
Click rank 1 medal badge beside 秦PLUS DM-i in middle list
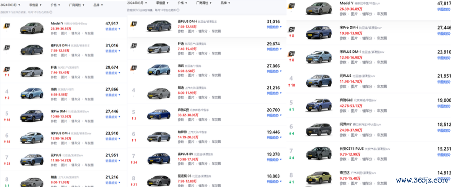point(133,24)
